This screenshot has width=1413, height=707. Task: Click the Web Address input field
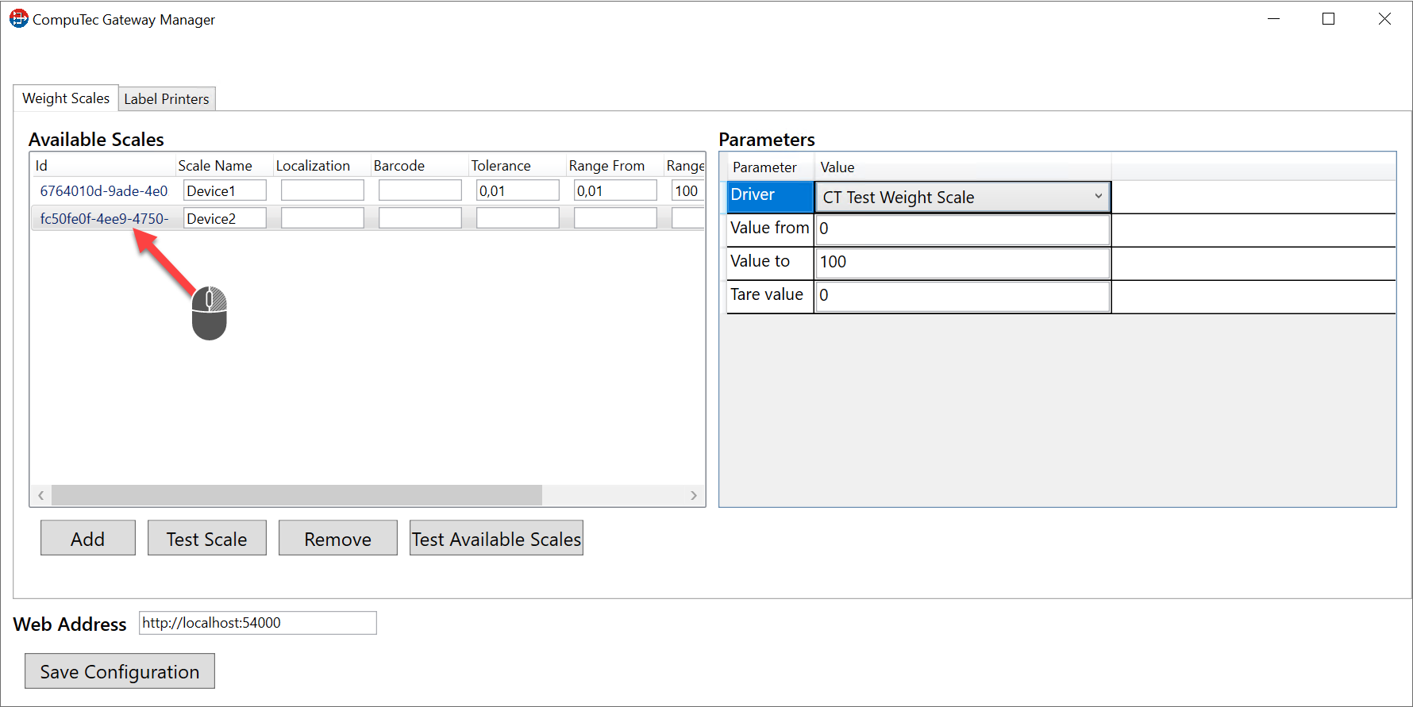point(257,623)
